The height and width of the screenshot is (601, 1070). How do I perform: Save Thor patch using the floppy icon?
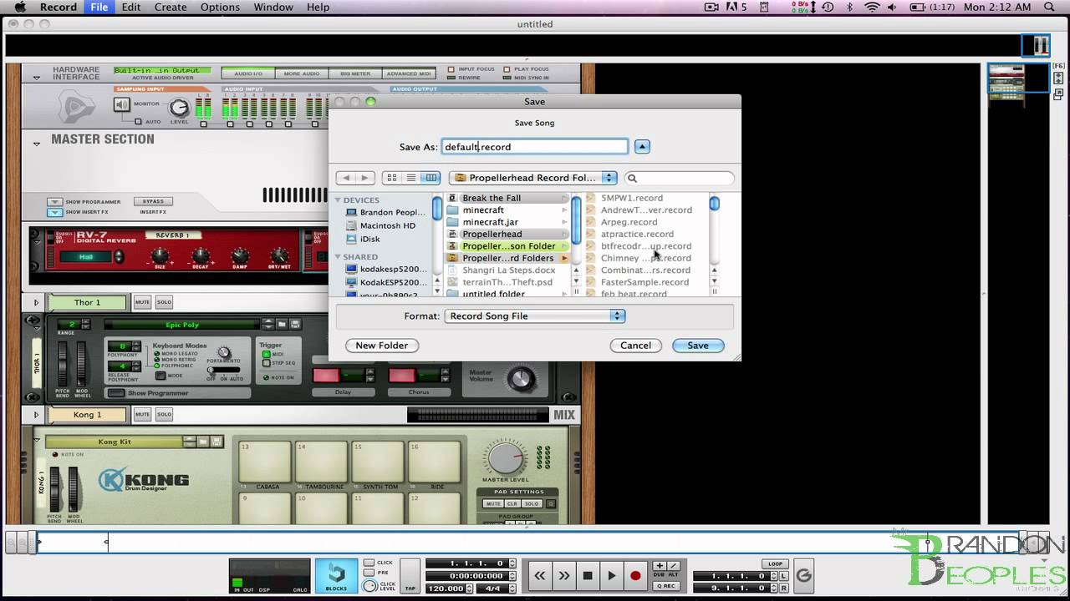295,324
